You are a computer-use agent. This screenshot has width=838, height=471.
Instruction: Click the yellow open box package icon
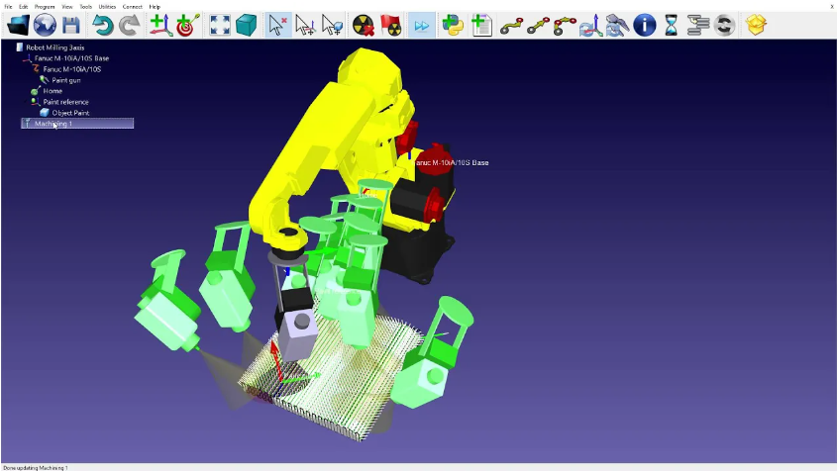pyautogui.click(x=756, y=25)
